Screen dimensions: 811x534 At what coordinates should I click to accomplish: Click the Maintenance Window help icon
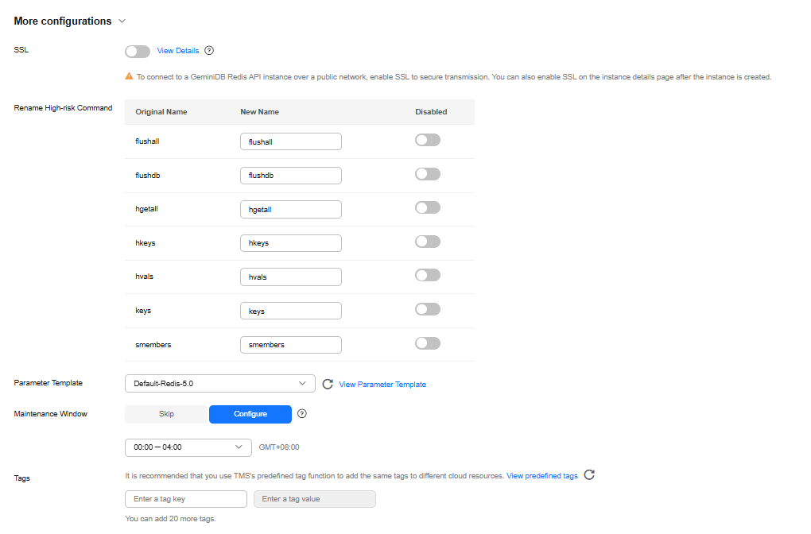[302, 414]
